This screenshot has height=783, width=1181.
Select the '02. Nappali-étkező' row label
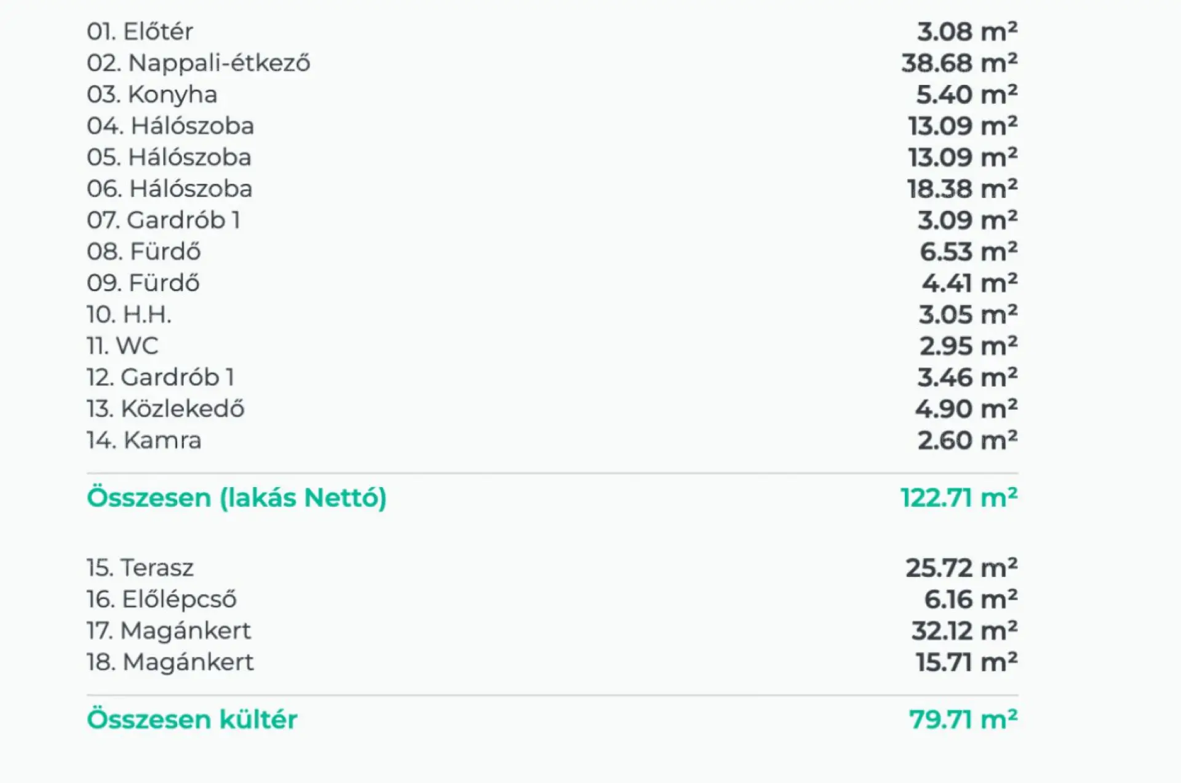coord(198,63)
